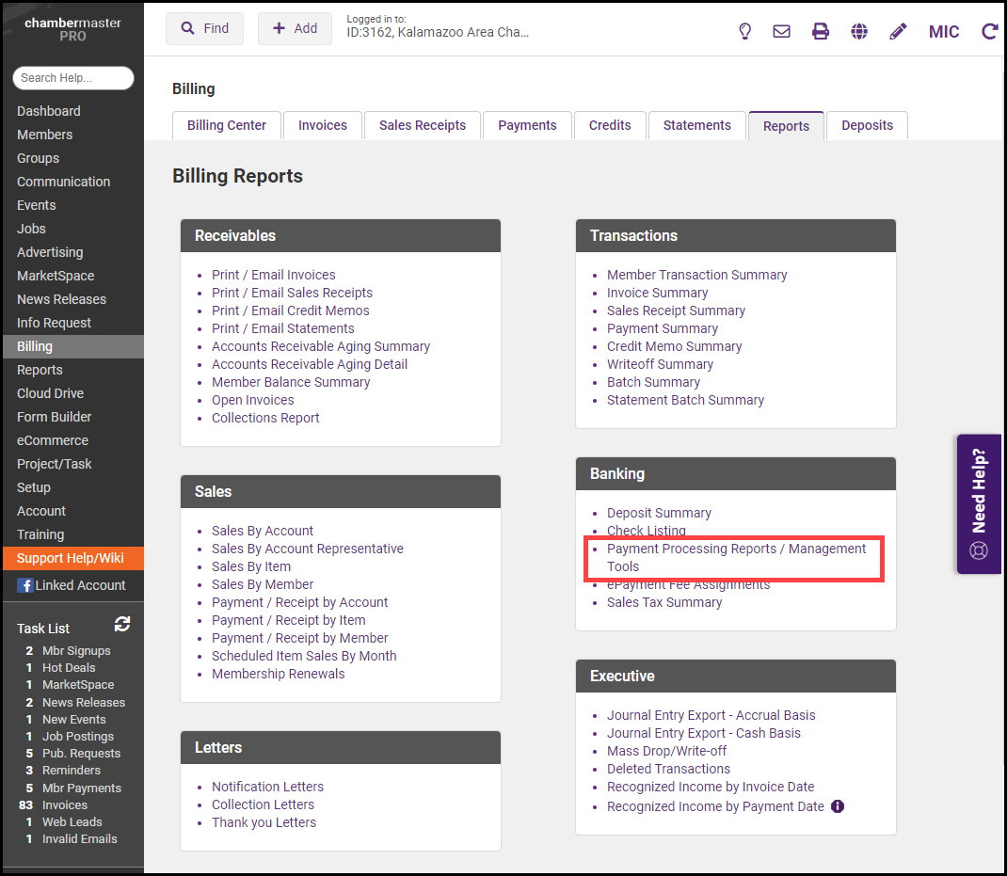Screen dimensions: 1007x876
Task: Click info icon beside Recognized Income by Payment Date
Action: pyautogui.click(x=838, y=806)
